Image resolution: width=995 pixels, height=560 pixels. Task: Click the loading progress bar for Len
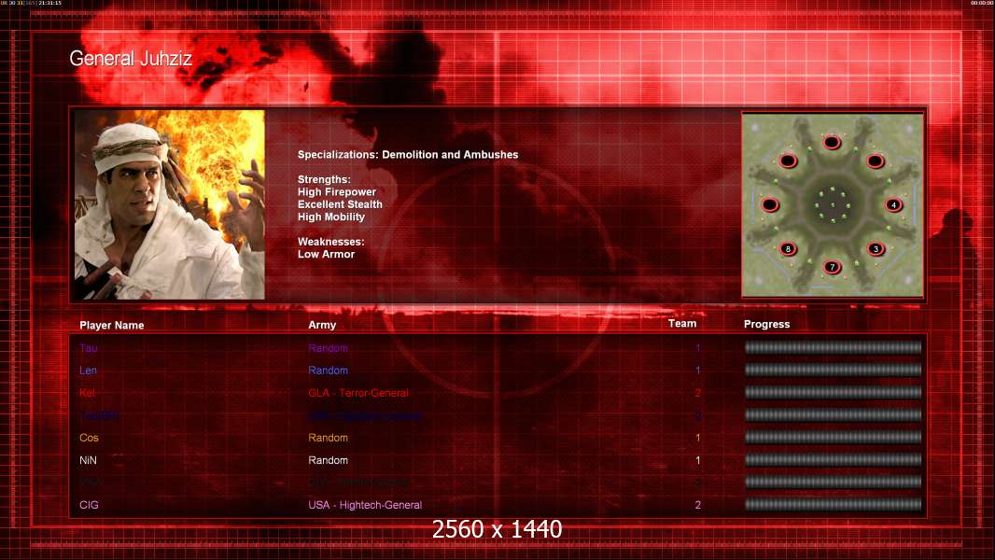pos(833,370)
